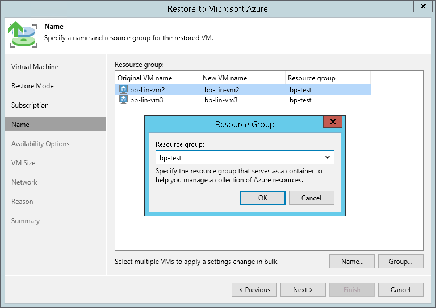The height and width of the screenshot is (308, 436).
Task: Click new VM name bp-Lin-vm2 cell
Action: [221, 90]
